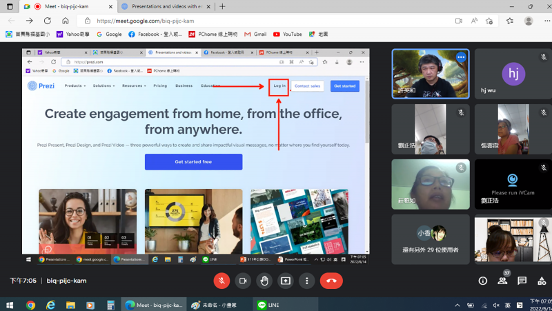Select the hj wu participant tile

pyautogui.click(x=513, y=74)
